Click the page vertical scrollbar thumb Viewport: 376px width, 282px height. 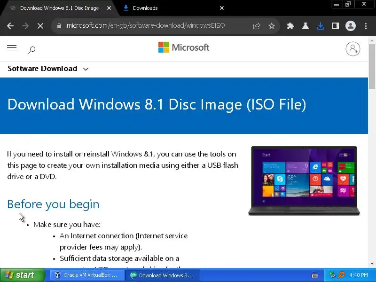click(x=372, y=66)
